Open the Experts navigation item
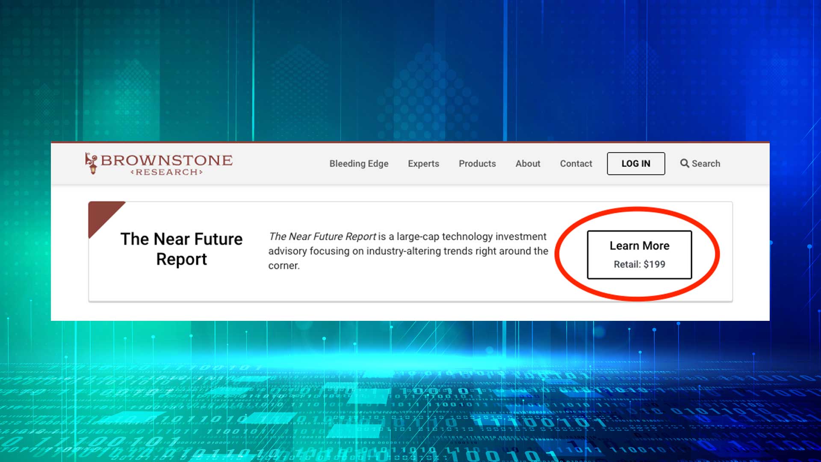The height and width of the screenshot is (462, 821). tap(423, 163)
